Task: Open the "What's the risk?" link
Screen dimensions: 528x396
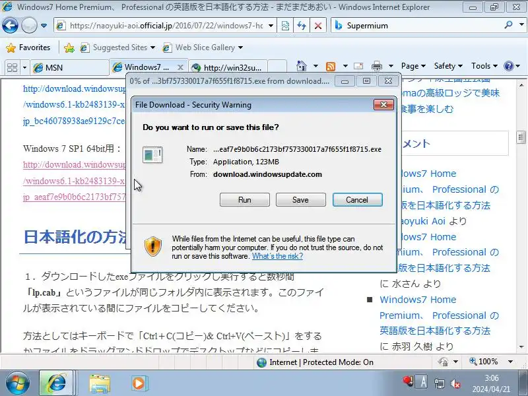Action: click(277, 256)
